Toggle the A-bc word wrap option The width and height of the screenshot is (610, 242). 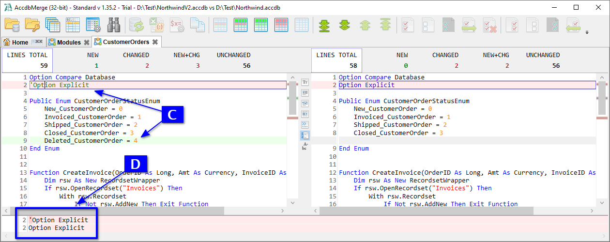pos(305,146)
